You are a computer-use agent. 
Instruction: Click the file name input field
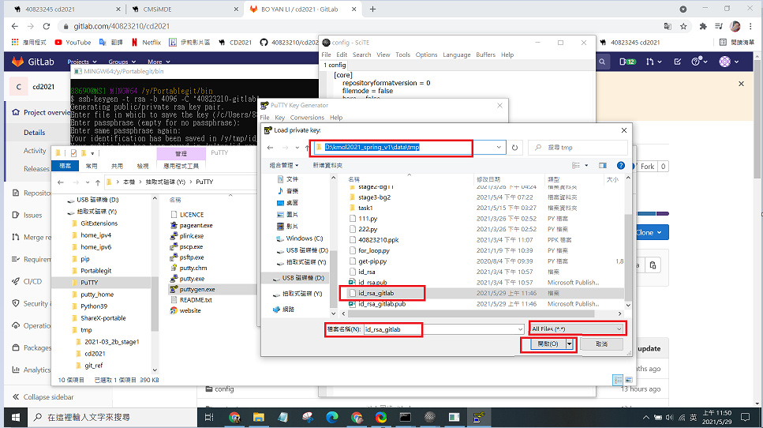tap(440, 329)
